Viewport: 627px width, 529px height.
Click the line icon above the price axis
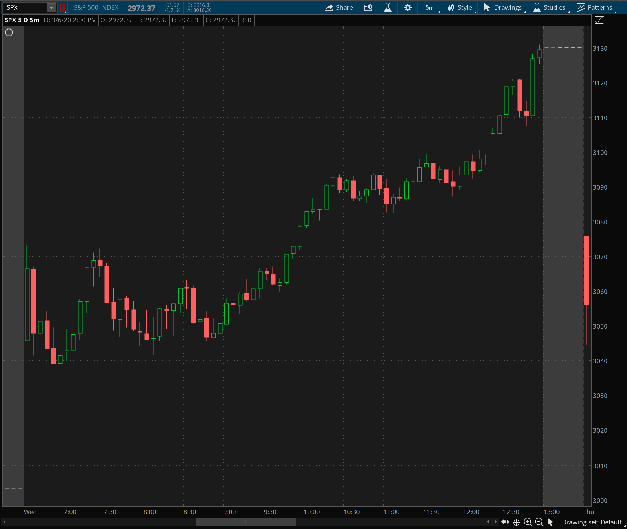click(599, 20)
